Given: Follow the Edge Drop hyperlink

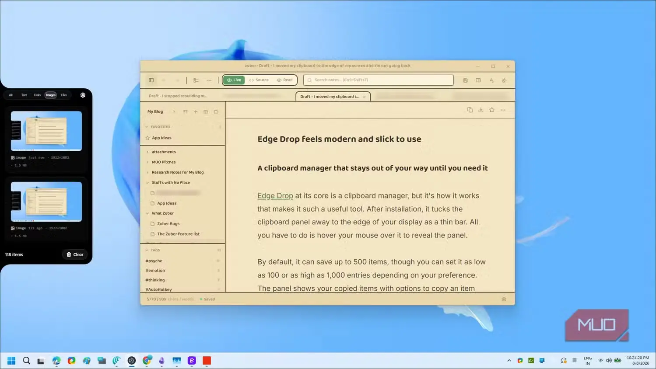Looking at the screenshot, I should pyautogui.click(x=275, y=196).
